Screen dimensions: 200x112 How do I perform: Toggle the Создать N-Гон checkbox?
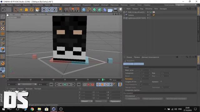point(141,82)
